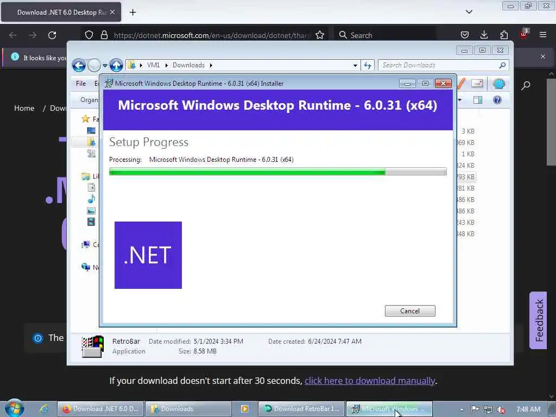Expand the arrow before VM1 in breadcrumb
This screenshot has height=417, width=556.
point(141,65)
